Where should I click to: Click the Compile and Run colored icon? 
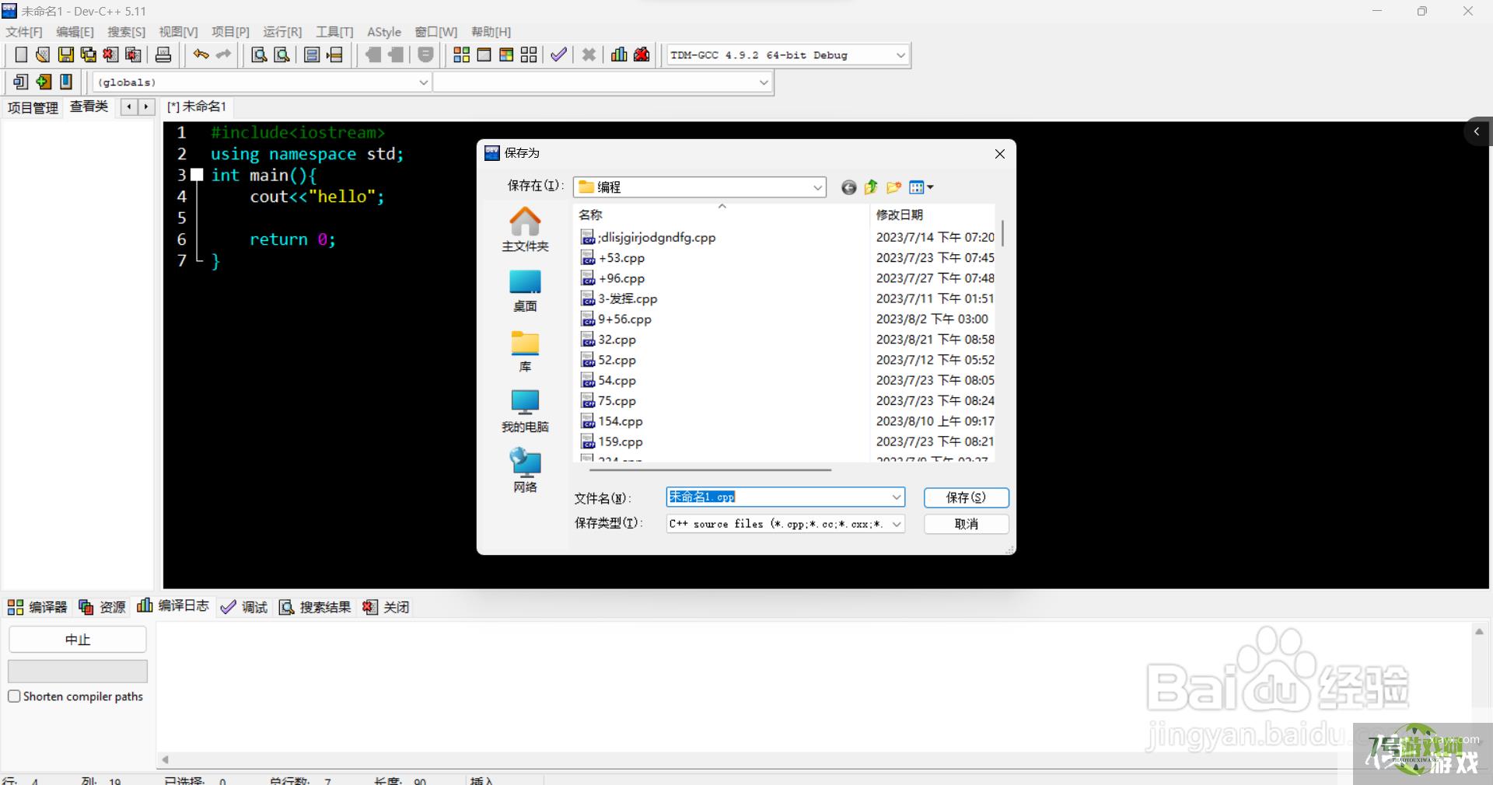tap(506, 54)
